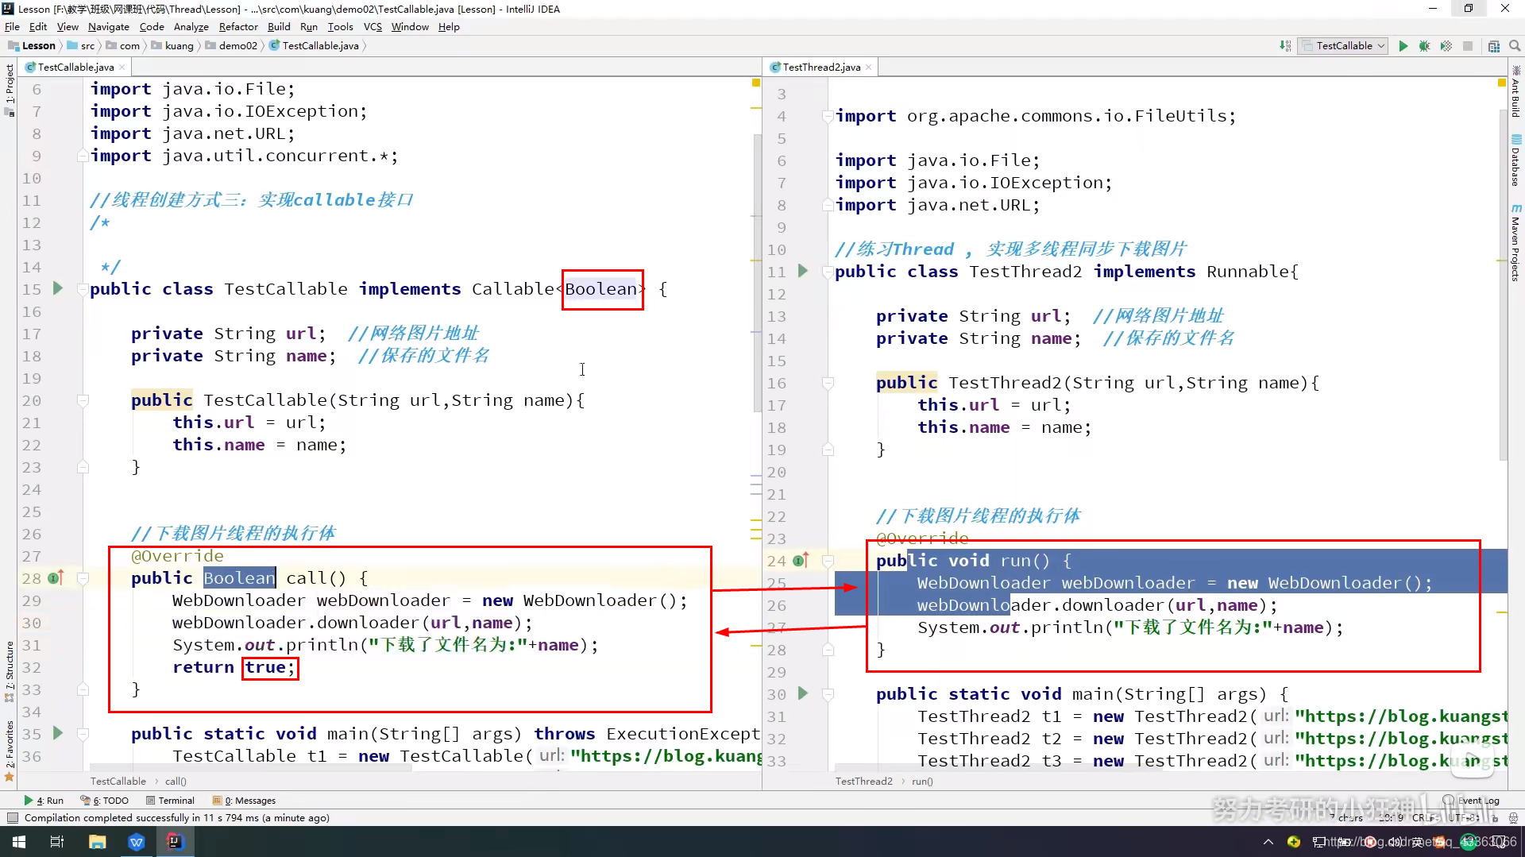Click run gutter icon beside TestCallable main method
This screenshot has height=857, width=1525.
(x=57, y=733)
